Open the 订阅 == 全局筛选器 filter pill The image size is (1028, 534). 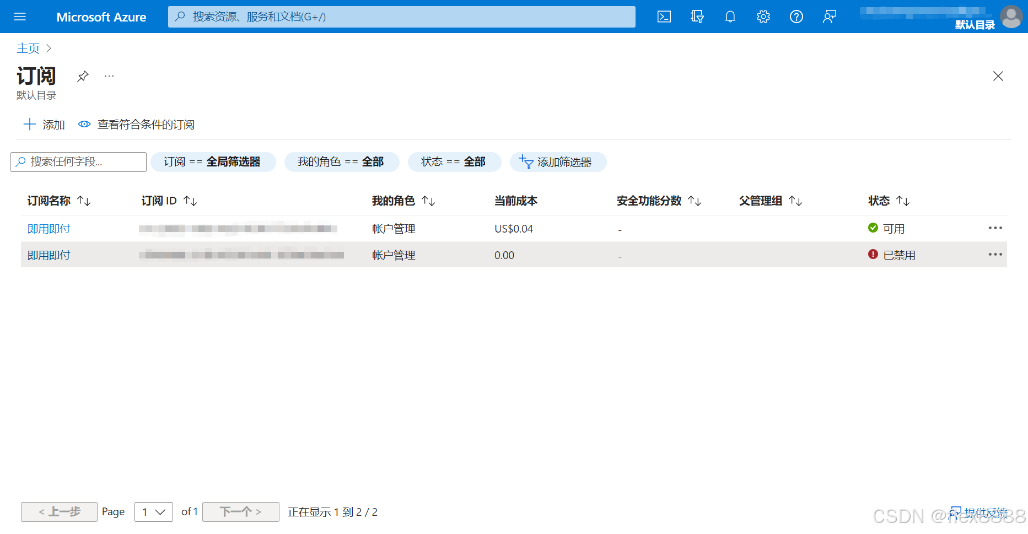pos(213,162)
